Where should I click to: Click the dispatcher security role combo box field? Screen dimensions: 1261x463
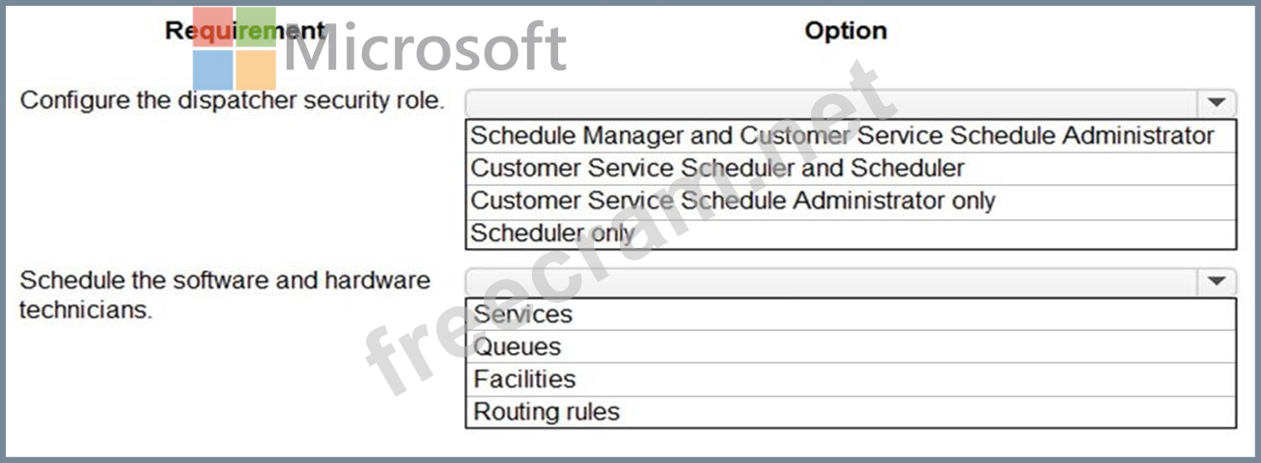(x=850, y=102)
